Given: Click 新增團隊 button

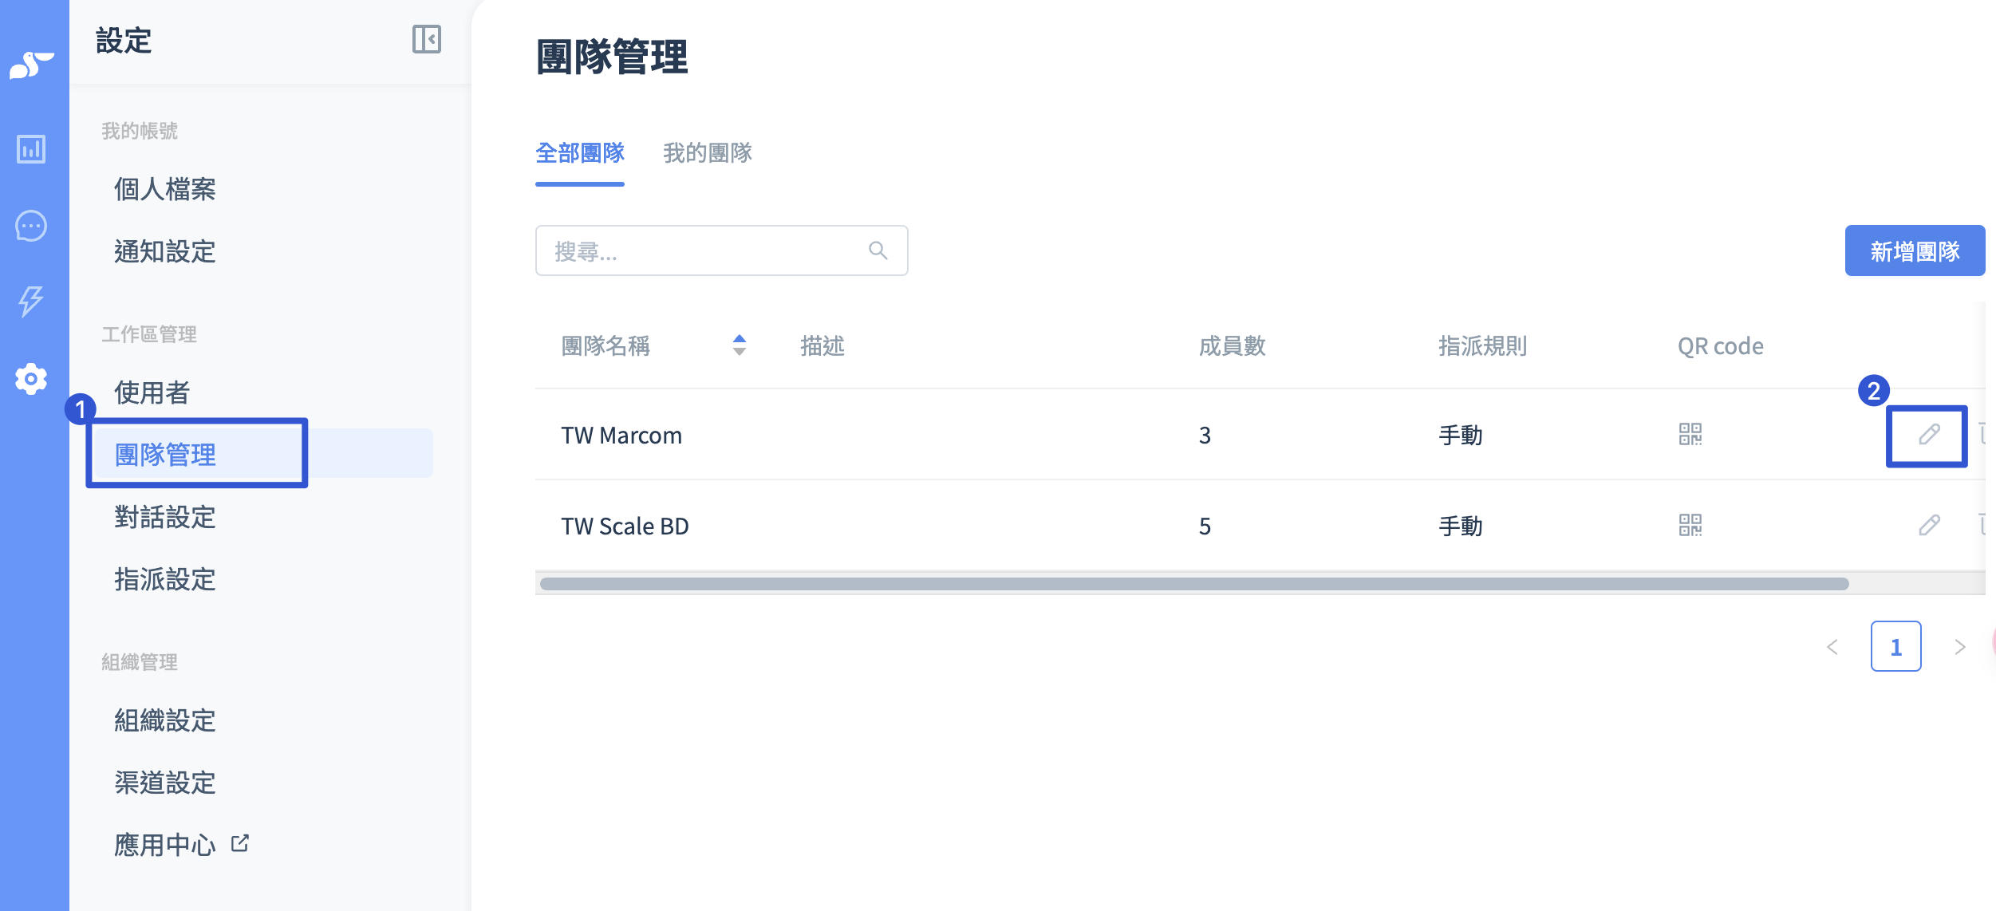Looking at the screenshot, I should click(x=1914, y=251).
